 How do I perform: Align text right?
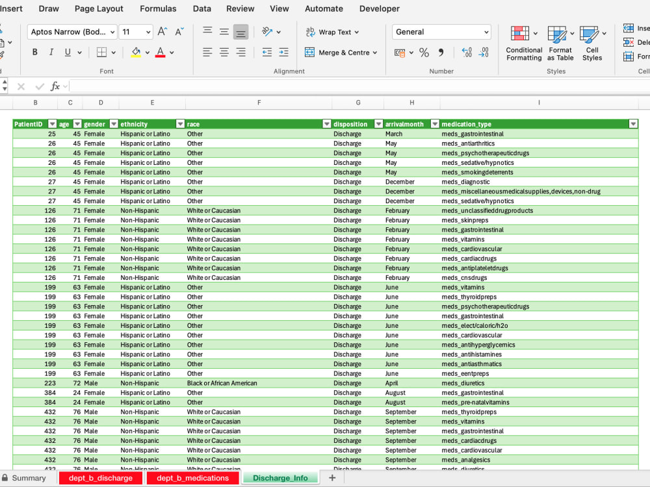[241, 52]
